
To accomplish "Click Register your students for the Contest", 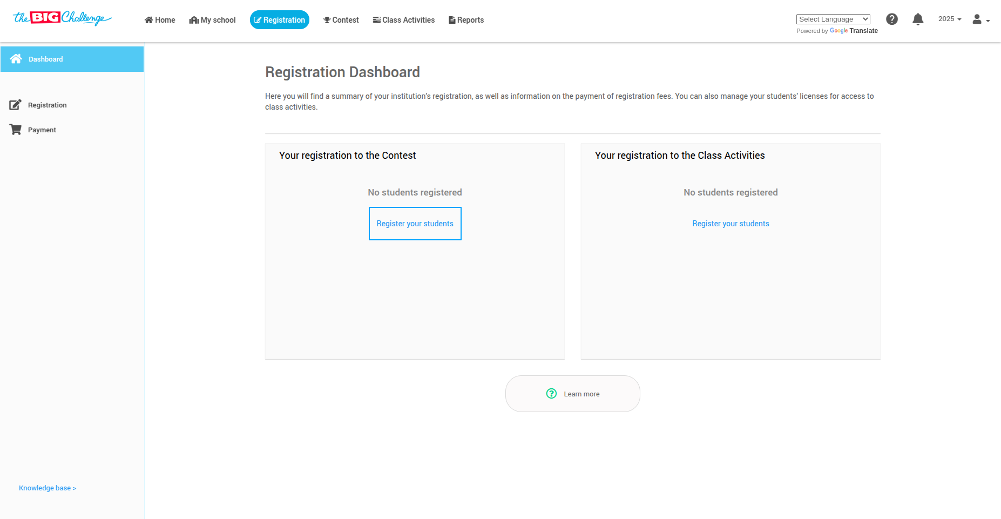I will tap(415, 224).
